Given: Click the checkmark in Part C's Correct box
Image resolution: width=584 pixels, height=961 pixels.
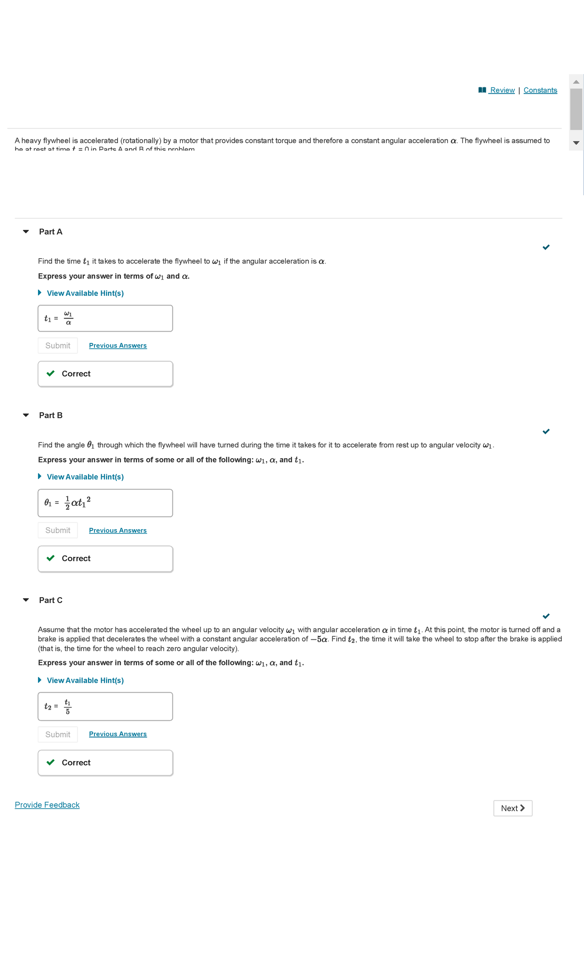Looking at the screenshot, I should pyautogui.click(x=51, y=763).
